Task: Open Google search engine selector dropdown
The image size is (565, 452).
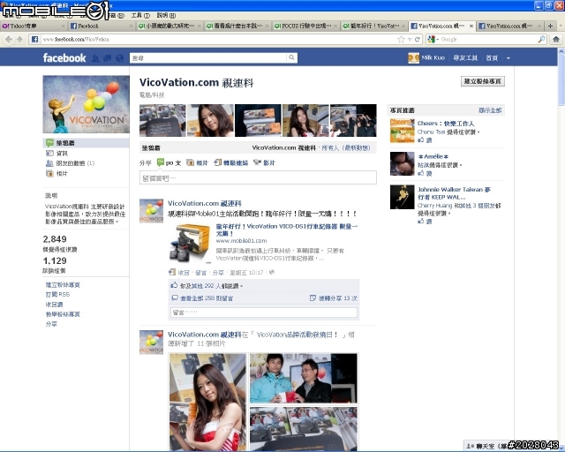Action: 433,40
